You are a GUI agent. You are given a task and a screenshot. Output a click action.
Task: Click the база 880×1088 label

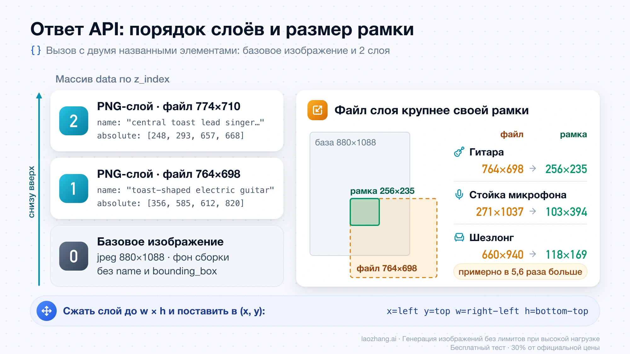pos(345,143)
